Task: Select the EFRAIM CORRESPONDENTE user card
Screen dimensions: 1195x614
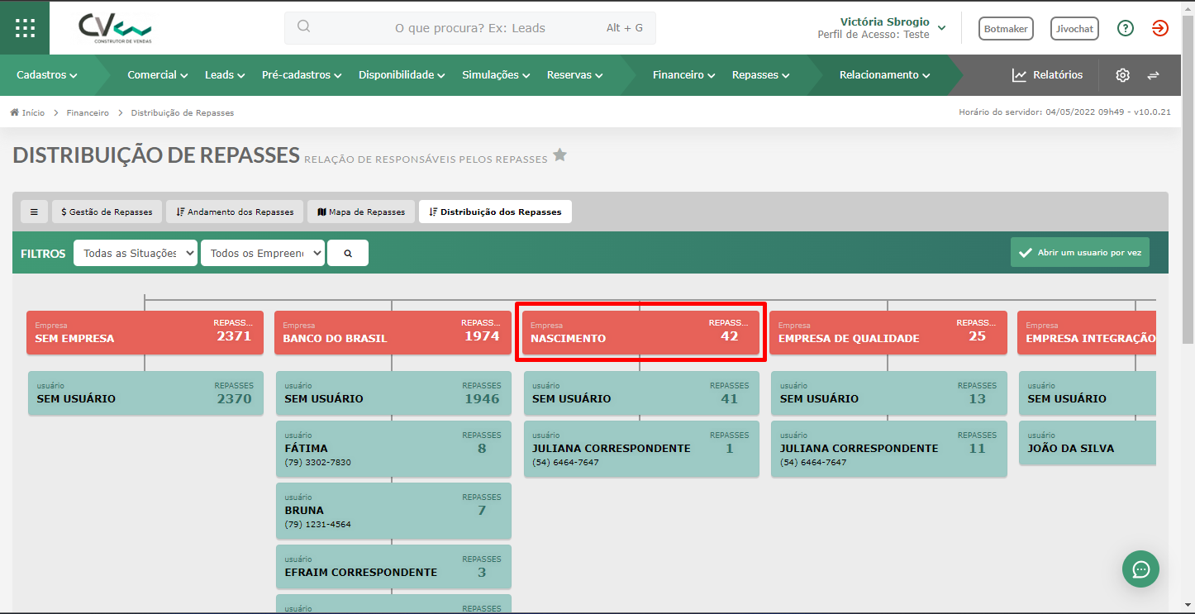Action: (393, 566)
